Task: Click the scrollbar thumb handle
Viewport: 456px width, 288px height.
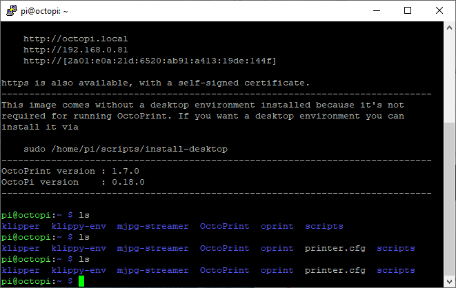Action: coord(449,198)
